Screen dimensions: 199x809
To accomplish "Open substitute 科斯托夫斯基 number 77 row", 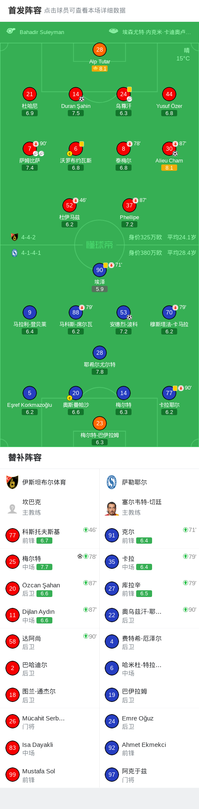I will [50, 535].
